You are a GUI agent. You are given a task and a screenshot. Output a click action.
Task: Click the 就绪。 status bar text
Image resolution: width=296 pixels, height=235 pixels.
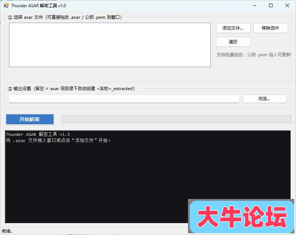click(x=7, y=231)
